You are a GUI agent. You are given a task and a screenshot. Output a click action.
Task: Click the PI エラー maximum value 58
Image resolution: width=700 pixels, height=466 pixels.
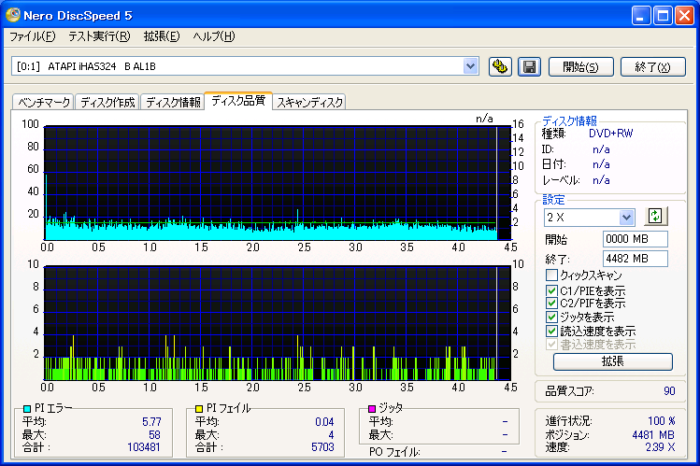click(154, 435)
